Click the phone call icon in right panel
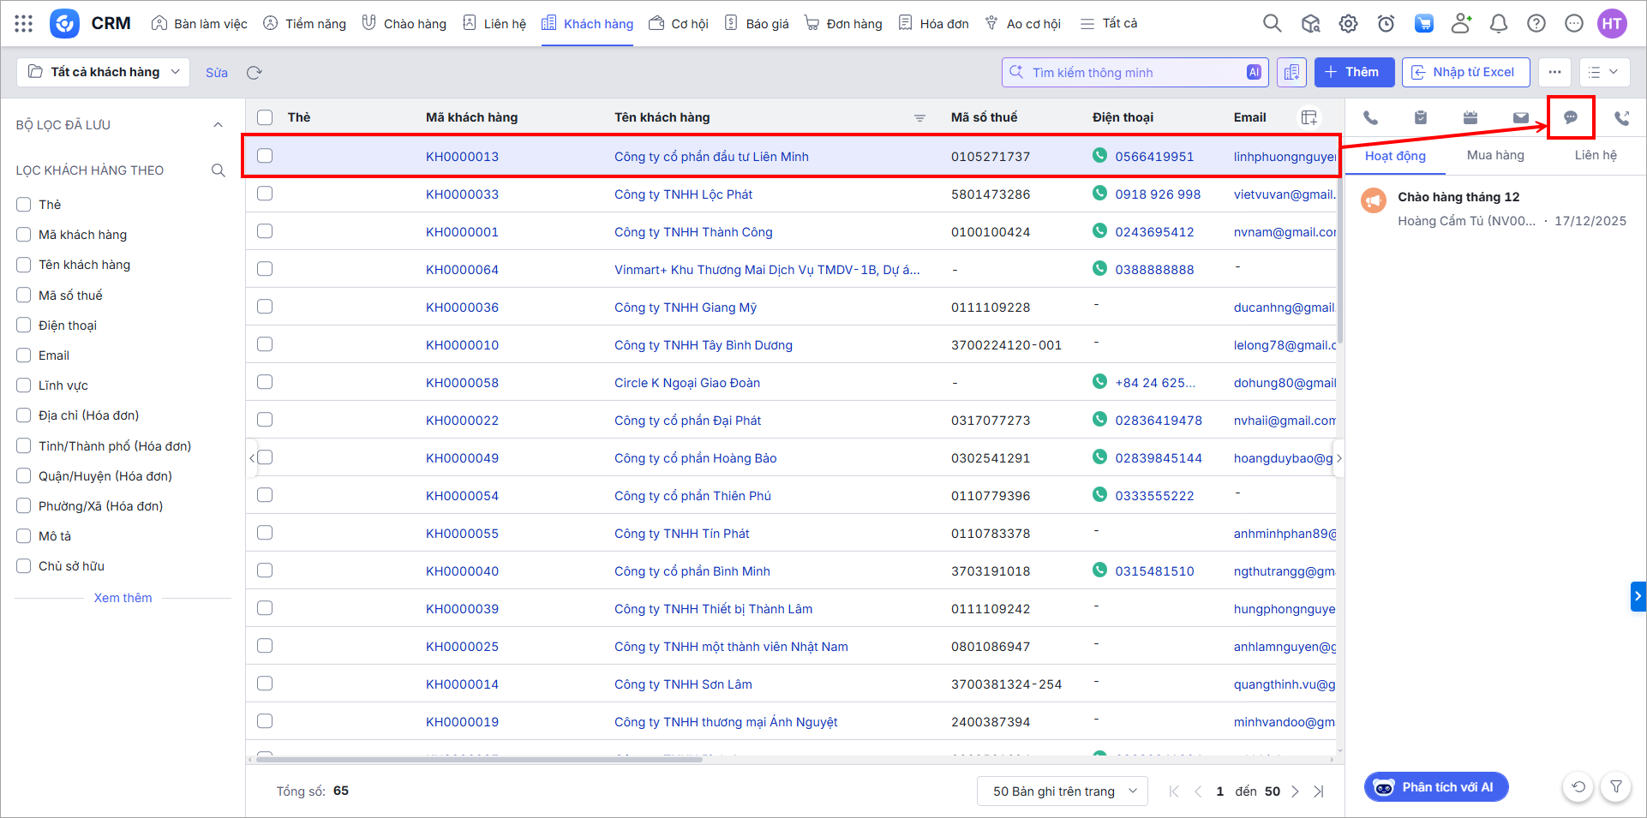 click(1370, 118)
